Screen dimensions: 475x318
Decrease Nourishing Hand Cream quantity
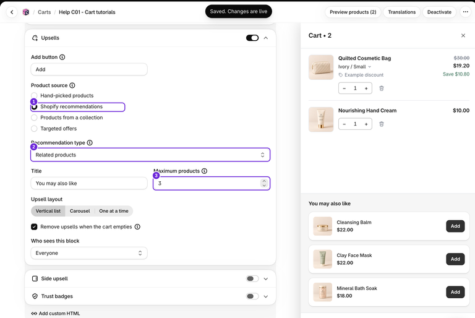click(344, 124)
